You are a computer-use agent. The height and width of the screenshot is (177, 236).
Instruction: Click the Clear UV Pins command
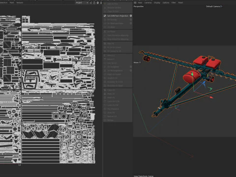pyautogui.click(x=118, y=11)
